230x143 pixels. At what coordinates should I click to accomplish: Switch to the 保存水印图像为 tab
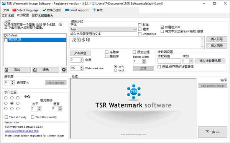pyautogui.click(x=43, y=16)
